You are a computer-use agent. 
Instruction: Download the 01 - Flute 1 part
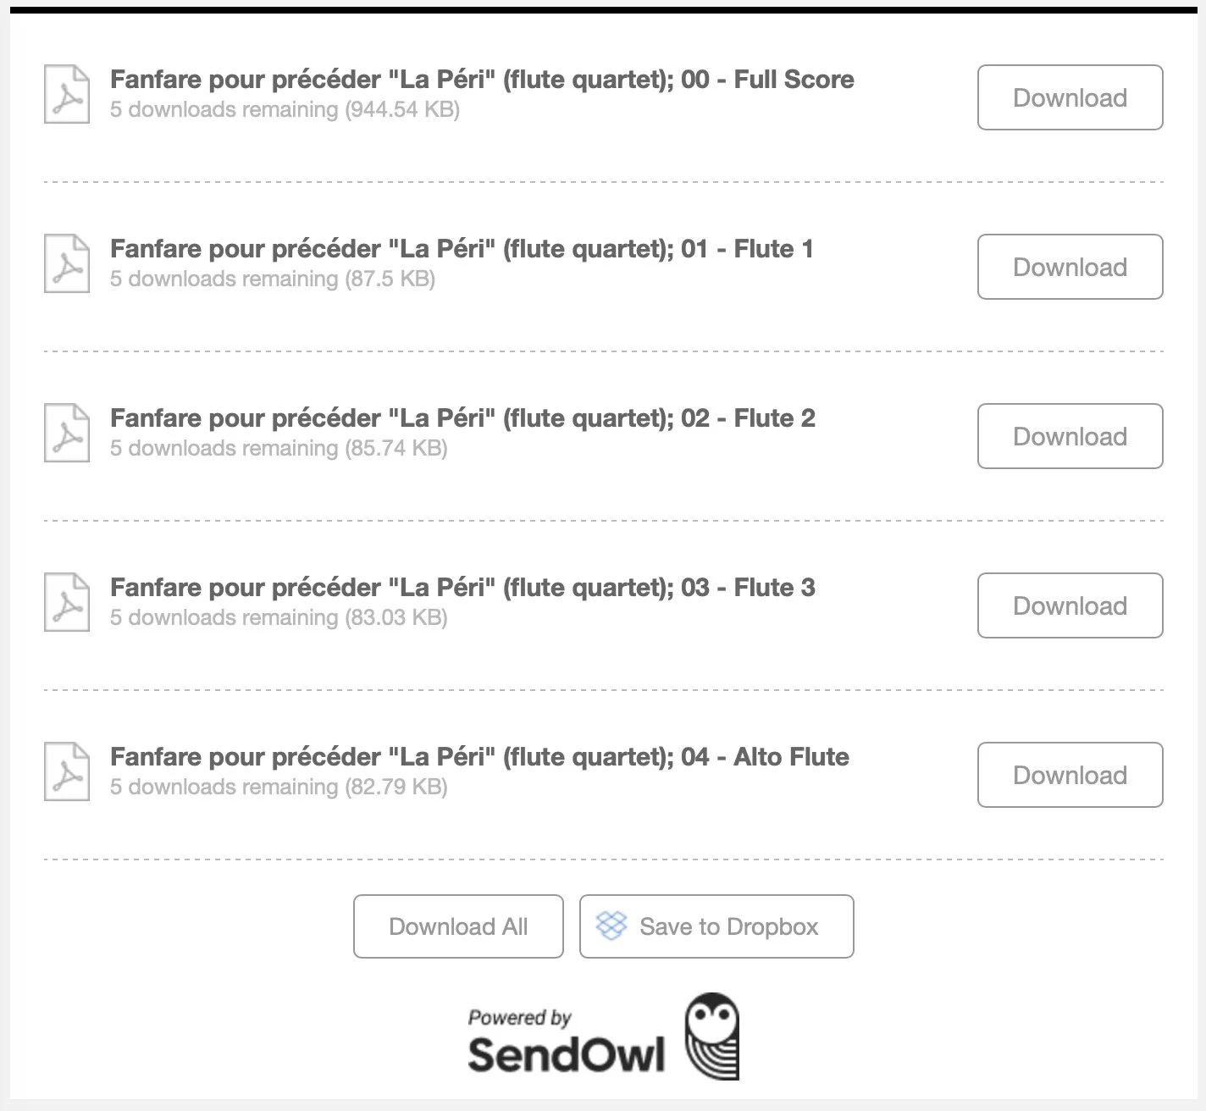coord(1070,267)
